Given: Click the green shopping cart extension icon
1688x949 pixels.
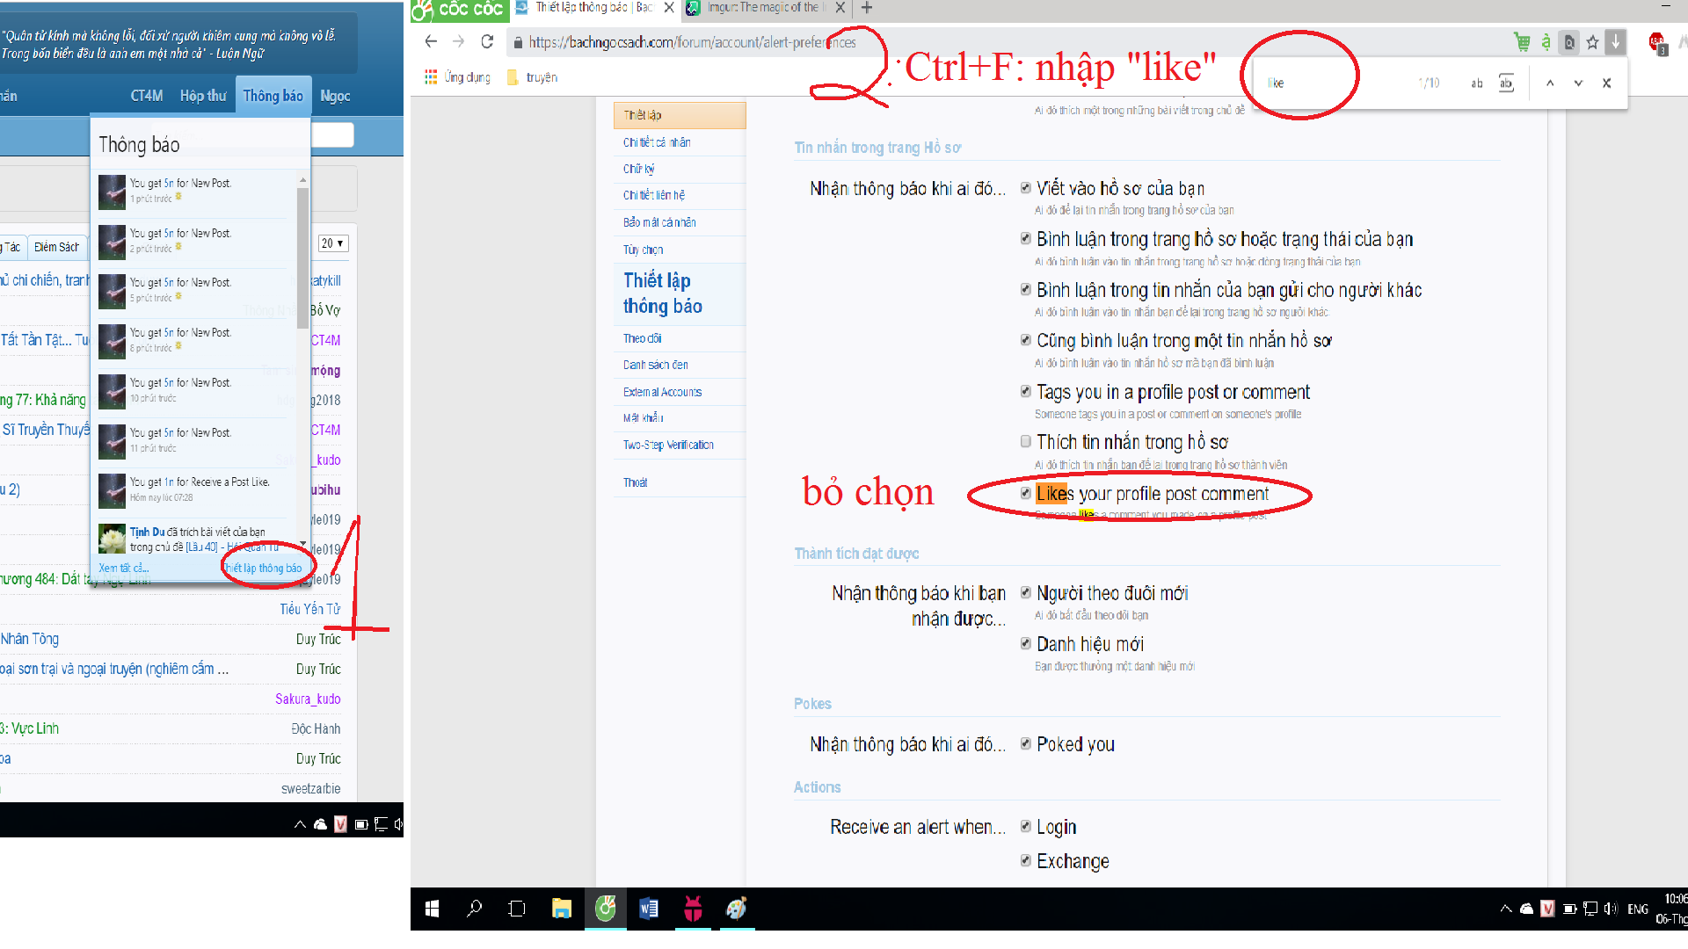Looking at the screenshot, I should (x=1522, y=41).
